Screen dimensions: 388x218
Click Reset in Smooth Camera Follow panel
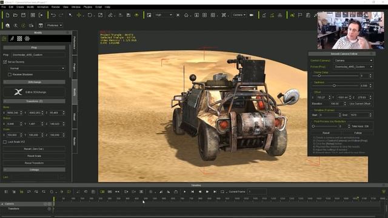(x=326, y=133)
